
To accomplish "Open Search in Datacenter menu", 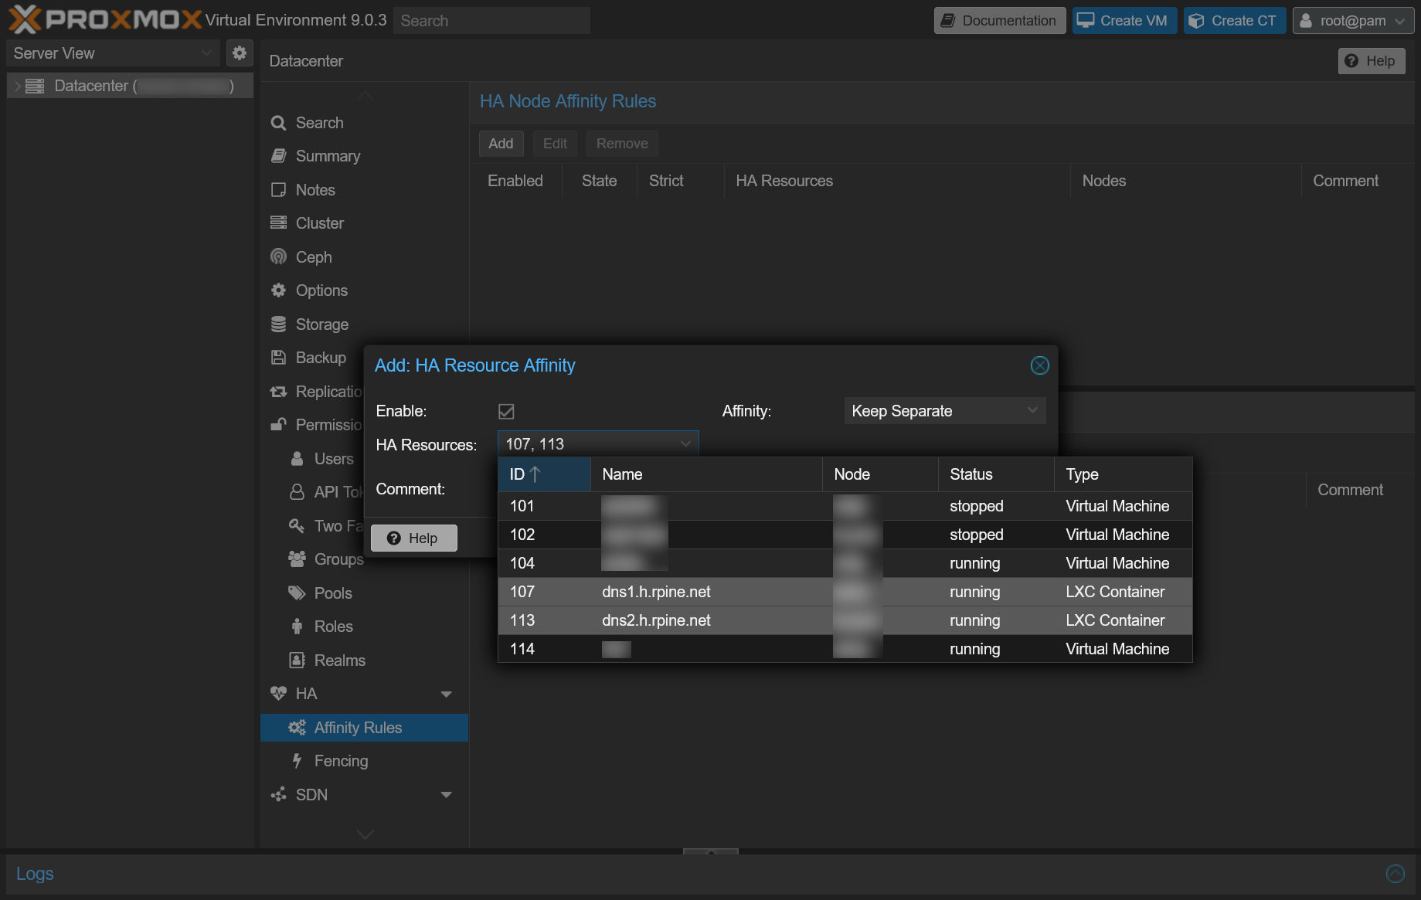I will [319, 123].
